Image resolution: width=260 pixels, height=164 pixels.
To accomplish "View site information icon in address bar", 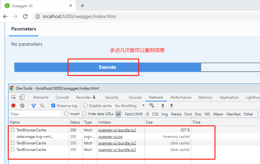I will point(38,16).
